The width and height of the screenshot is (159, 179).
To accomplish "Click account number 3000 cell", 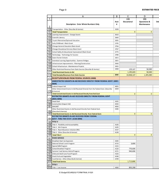I will [117, 75].
